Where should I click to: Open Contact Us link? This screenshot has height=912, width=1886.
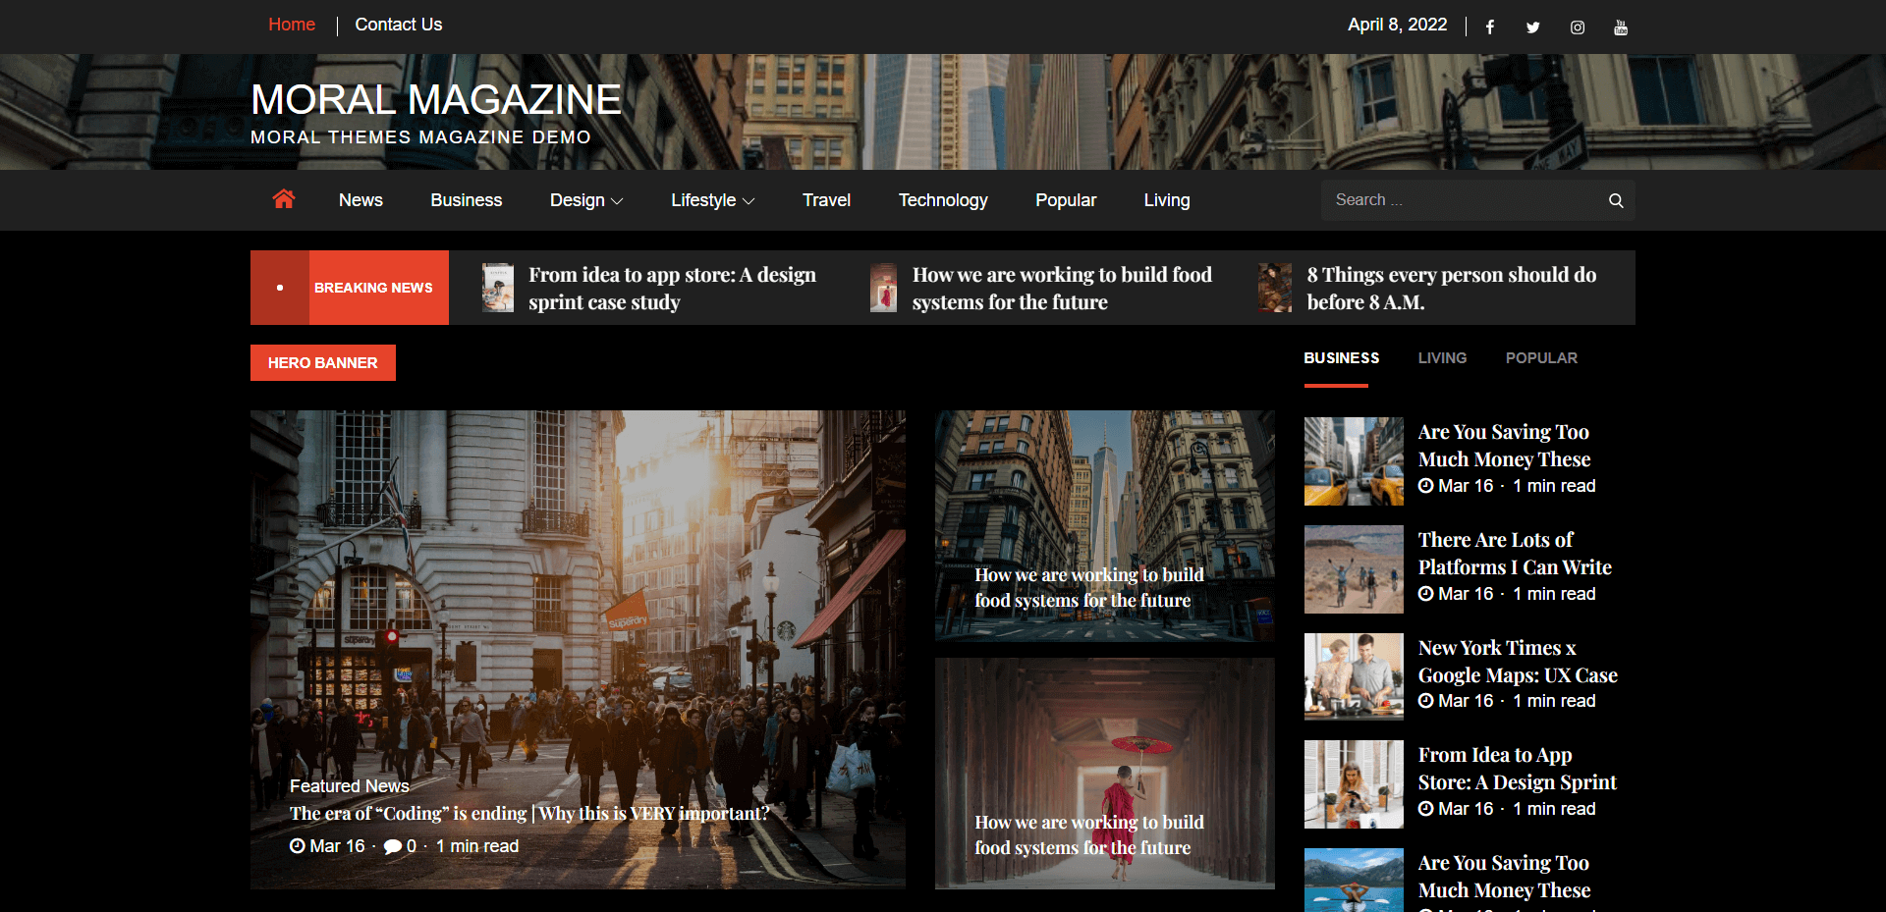point(399,25)
